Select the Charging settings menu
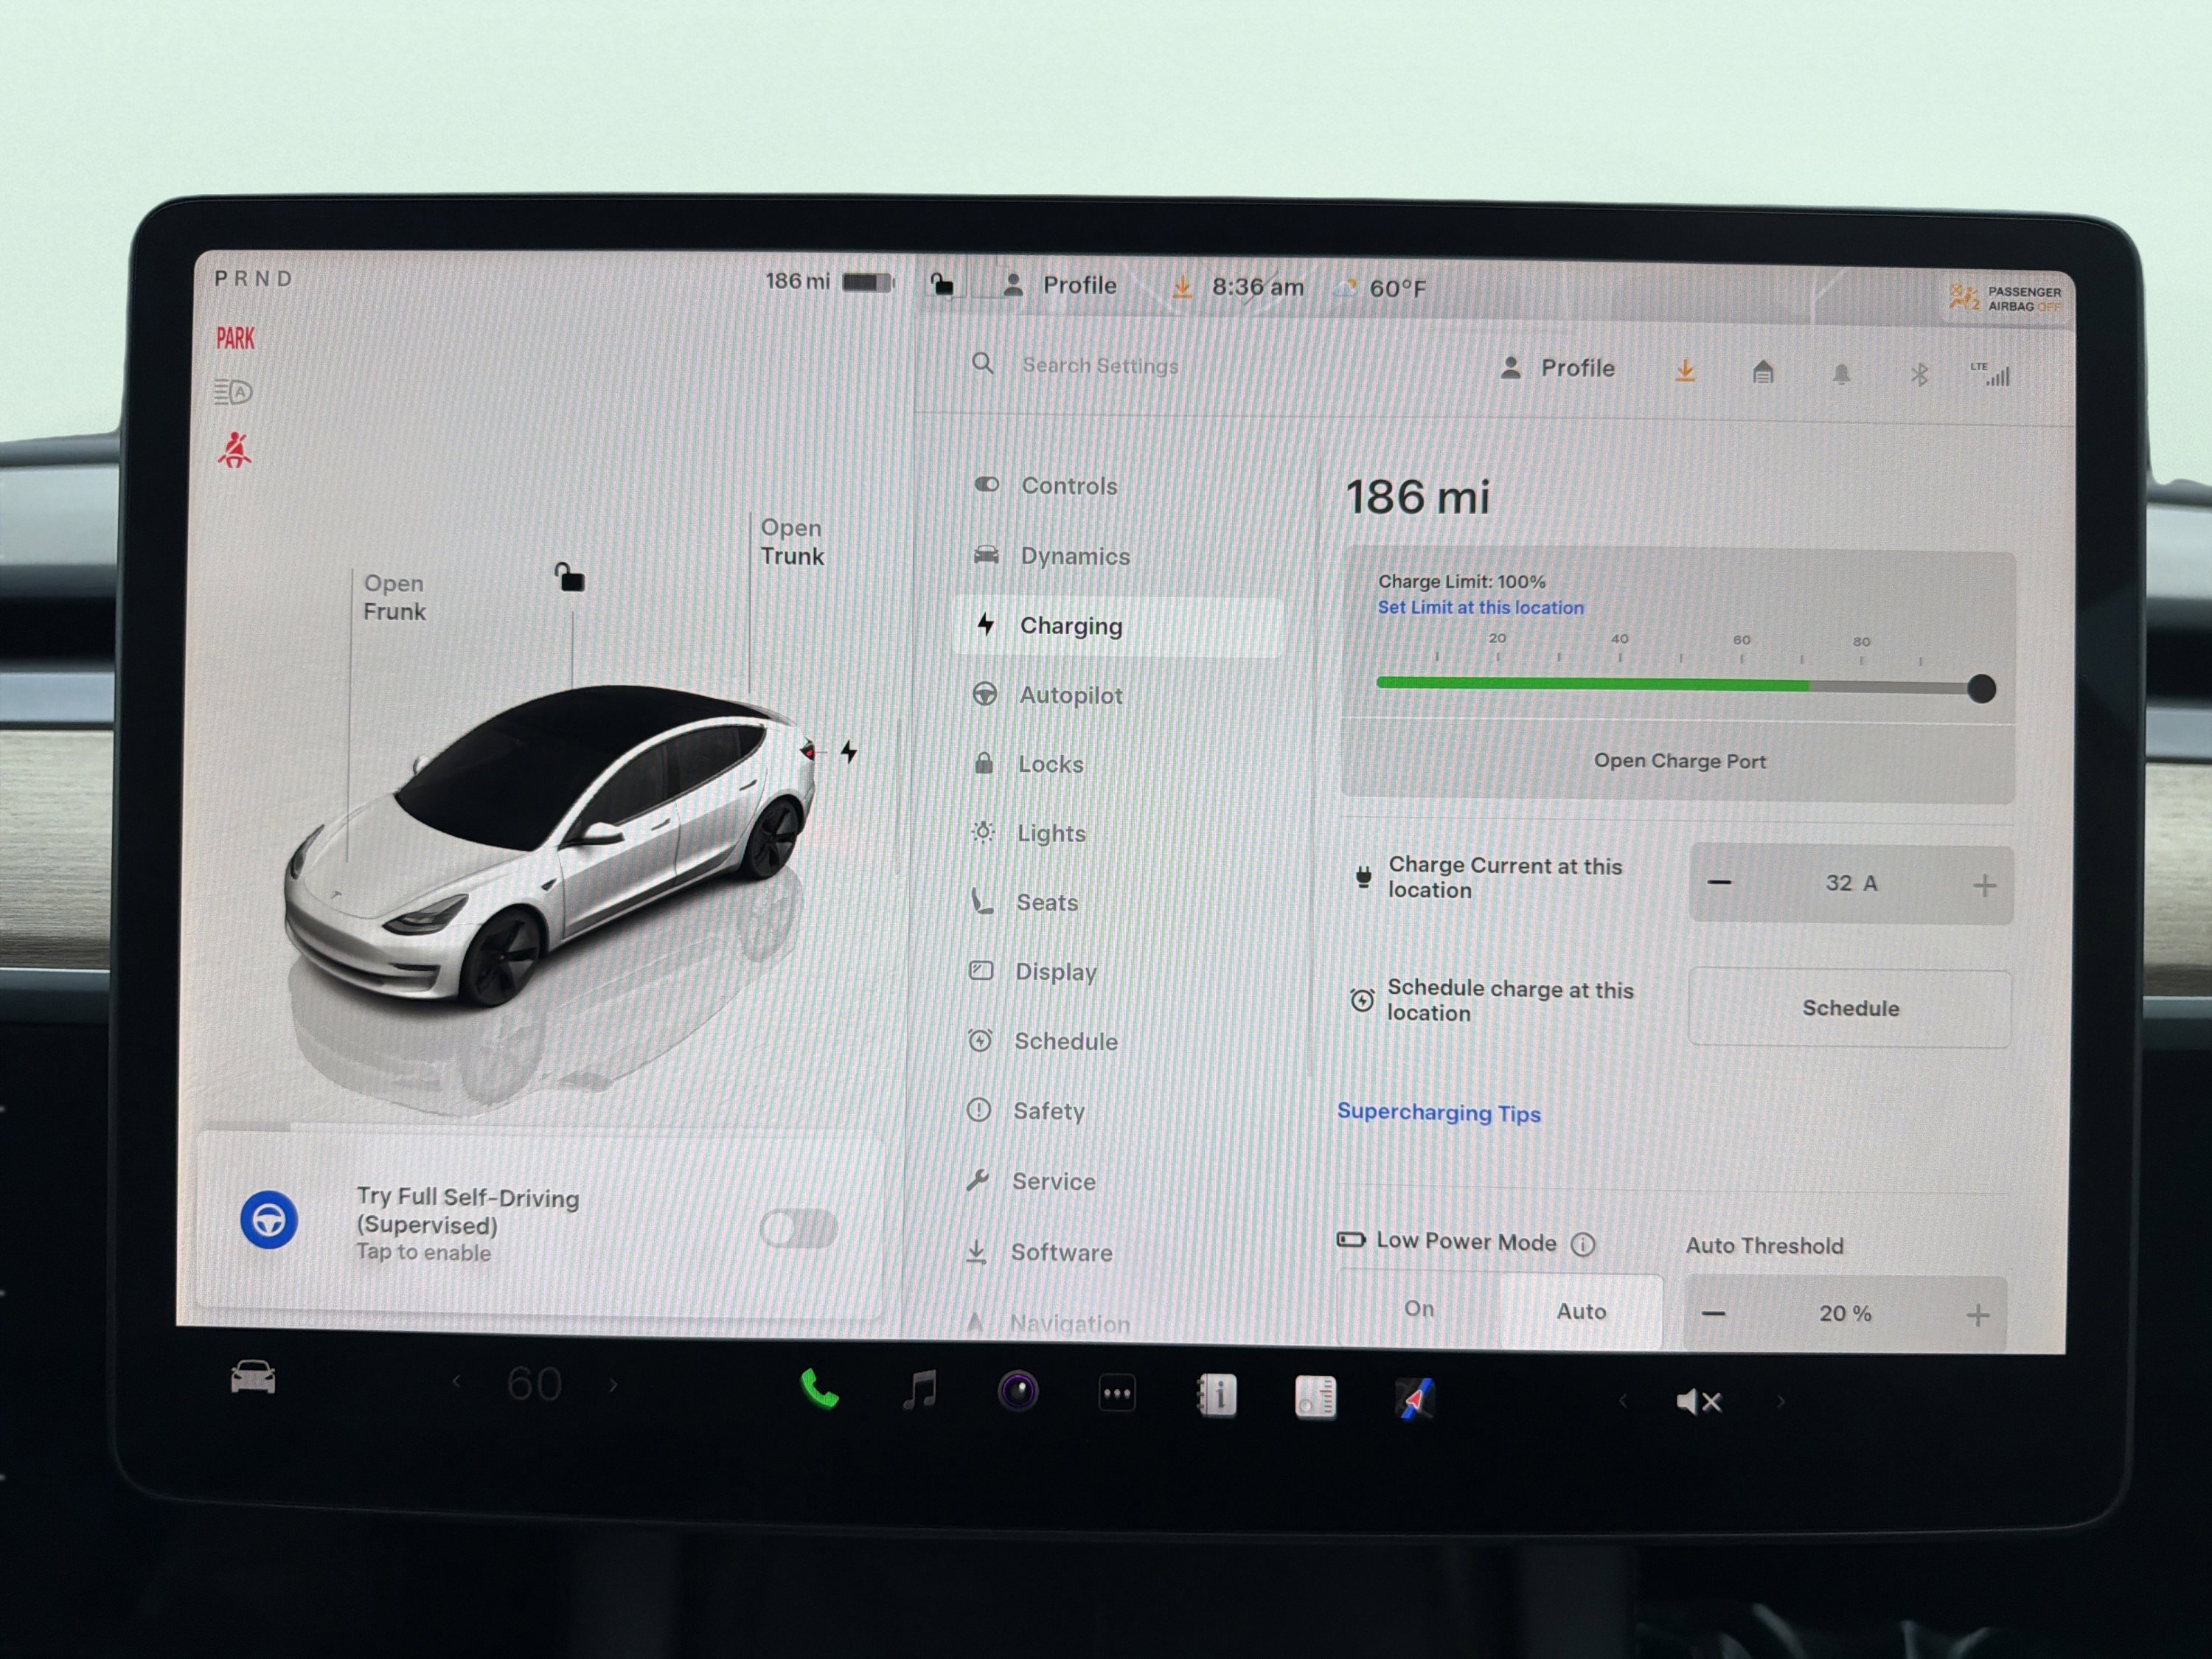 point(1116,626)
